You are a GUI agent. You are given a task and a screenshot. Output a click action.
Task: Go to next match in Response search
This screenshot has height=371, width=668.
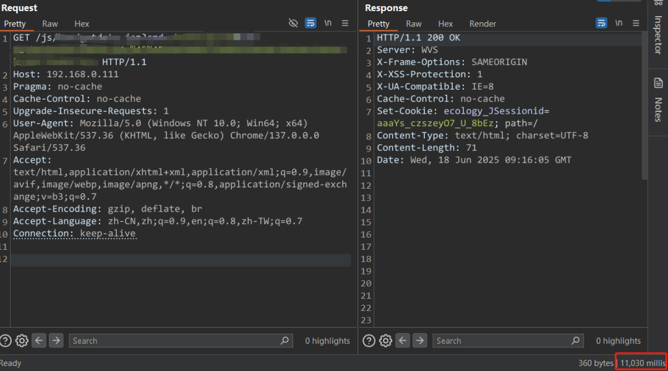[419, 340]
